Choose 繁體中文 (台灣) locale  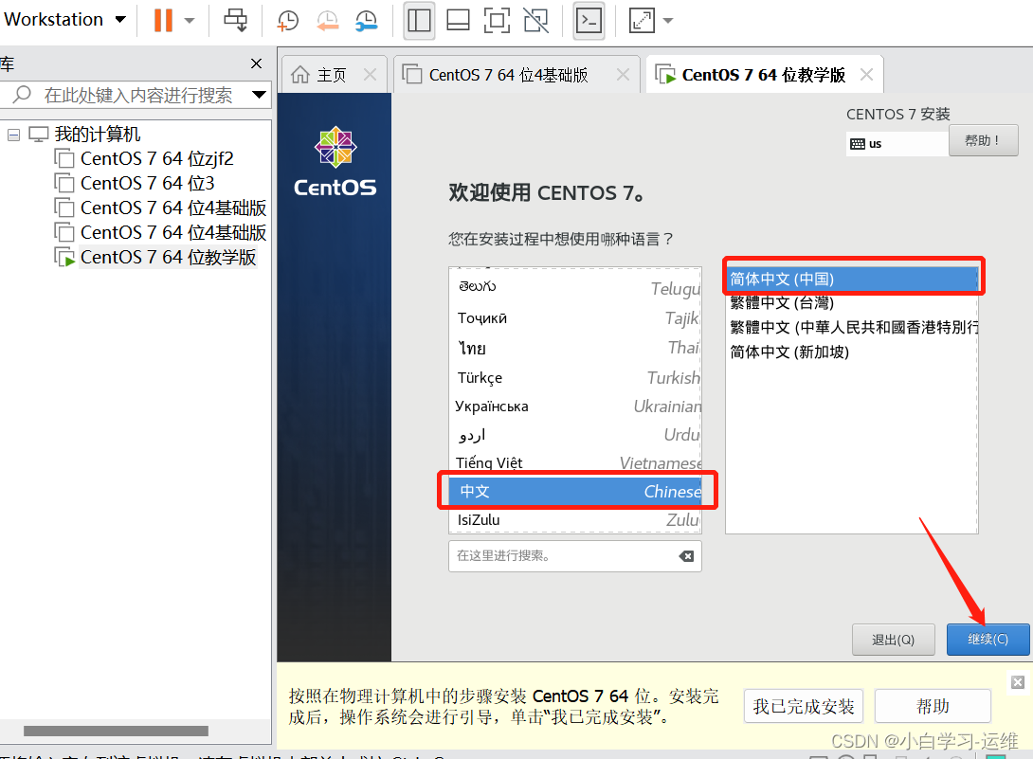(853, 303)
